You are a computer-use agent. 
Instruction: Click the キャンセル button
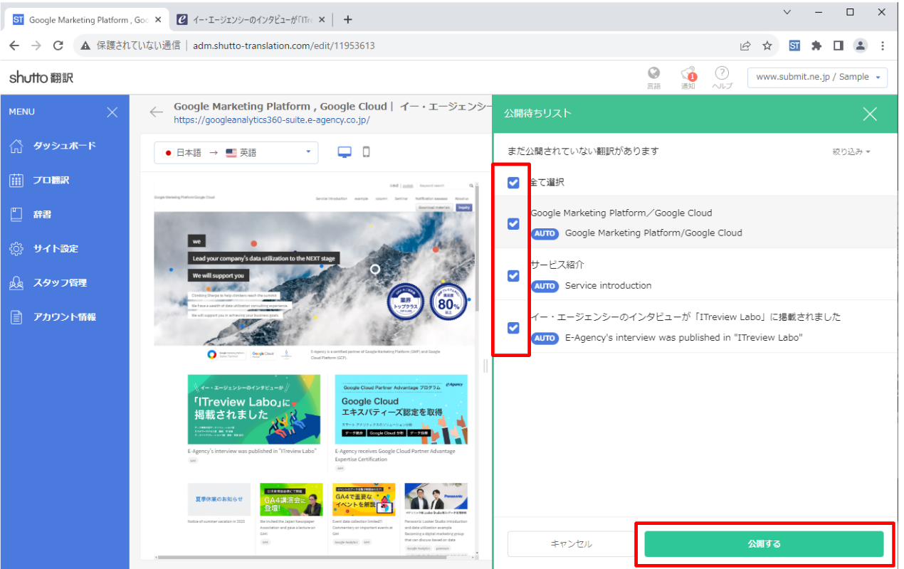(571, 544)
